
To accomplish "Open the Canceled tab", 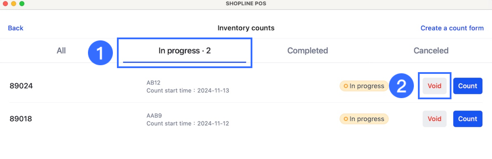I will pyautogui.click(x=431, y=51).
